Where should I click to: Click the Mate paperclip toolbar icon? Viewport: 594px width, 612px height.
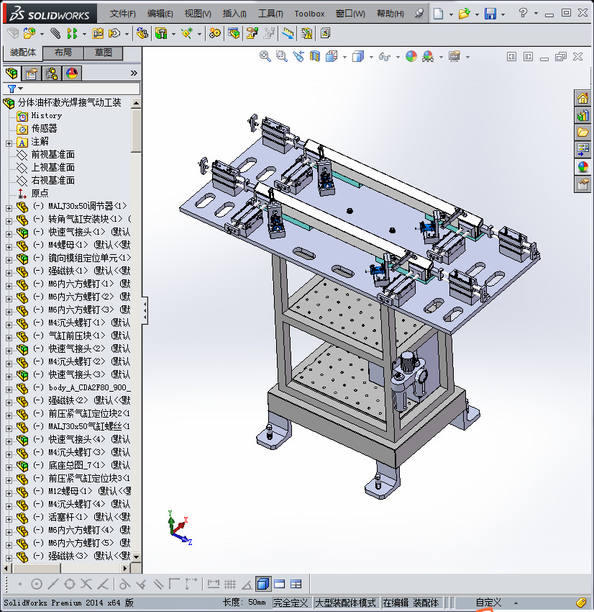[x=55, y=34]
